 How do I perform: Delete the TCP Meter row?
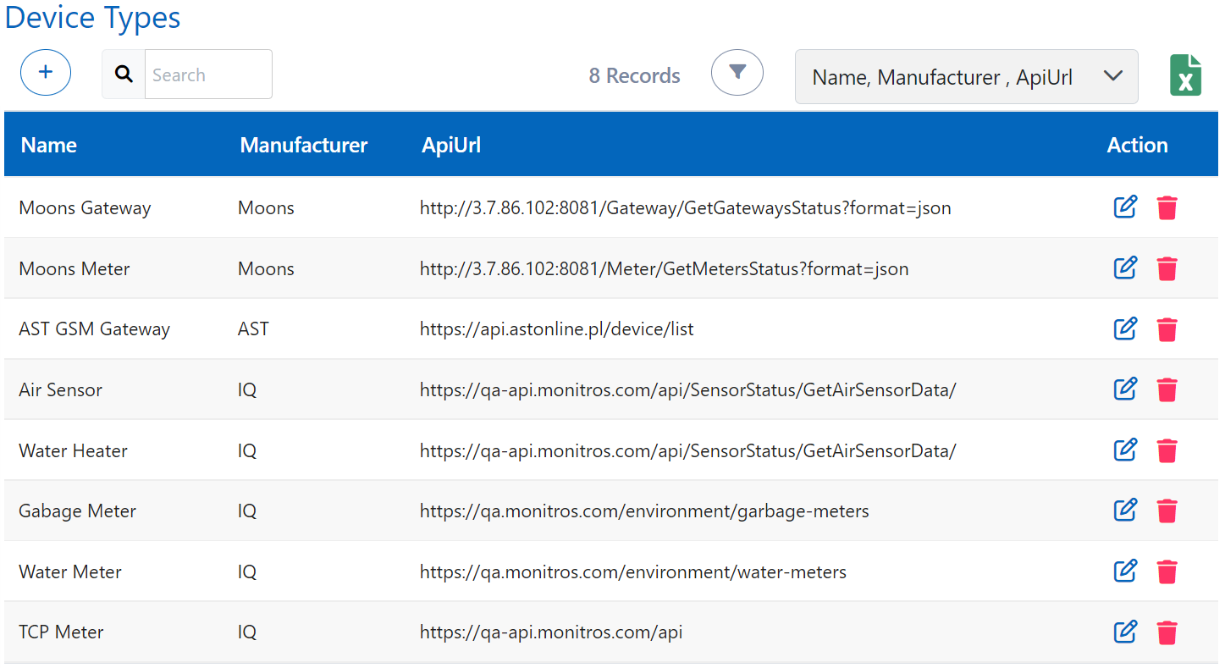click(1167, 632)
